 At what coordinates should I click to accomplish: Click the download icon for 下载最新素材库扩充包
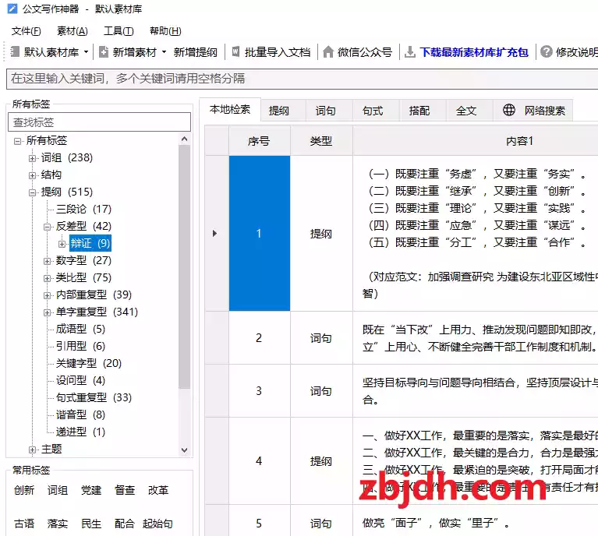point(410,52)
